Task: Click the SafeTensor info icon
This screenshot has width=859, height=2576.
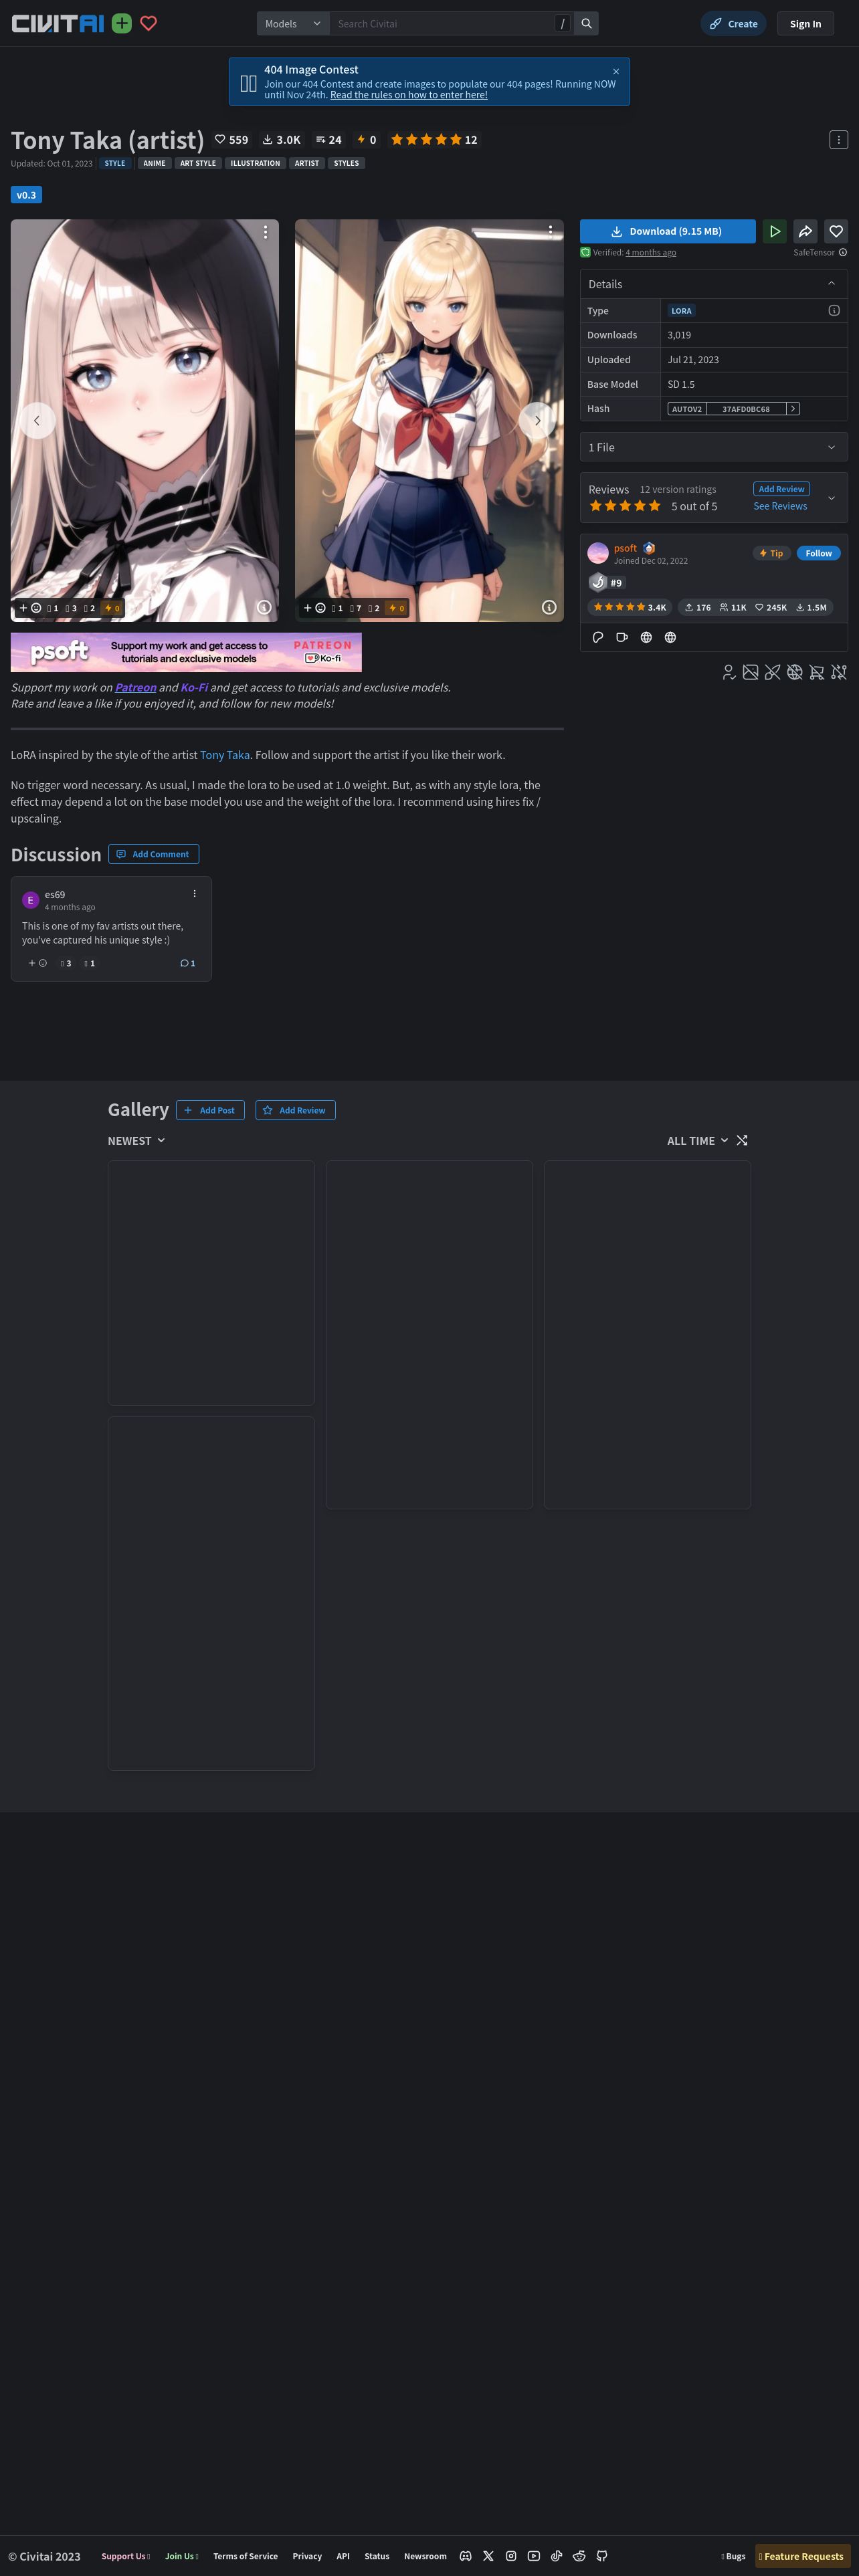Action: (843, 252)
